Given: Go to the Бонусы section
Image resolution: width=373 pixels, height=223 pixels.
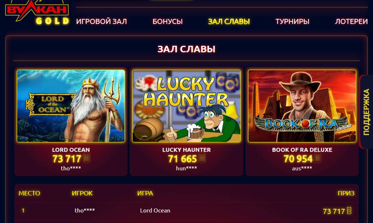Looking at the screenshot, I should pyautogui.click(x=167, y=22).
